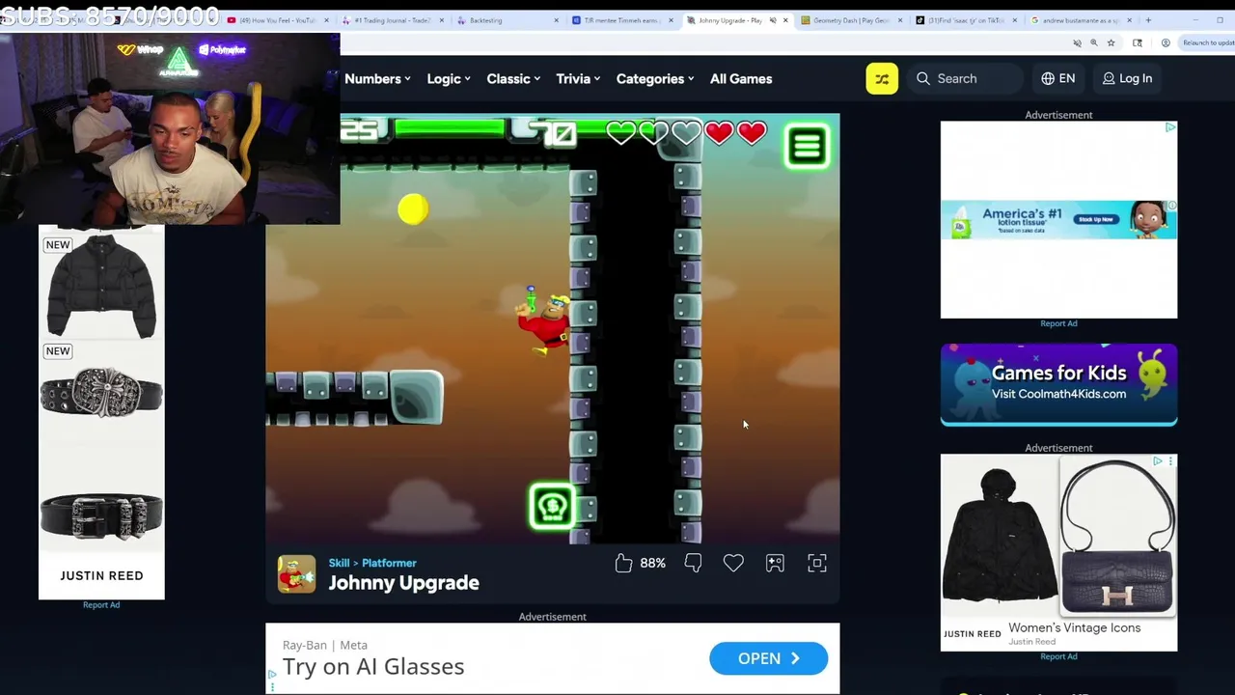Click the Try on AI Glasses ad text
The image size is (1235, 695).
373,666
